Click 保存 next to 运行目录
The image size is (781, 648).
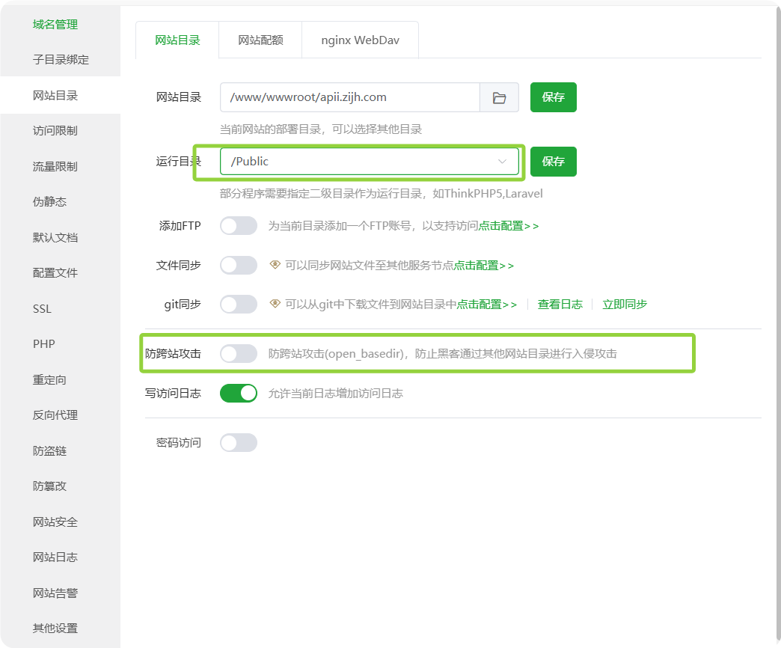553,162
